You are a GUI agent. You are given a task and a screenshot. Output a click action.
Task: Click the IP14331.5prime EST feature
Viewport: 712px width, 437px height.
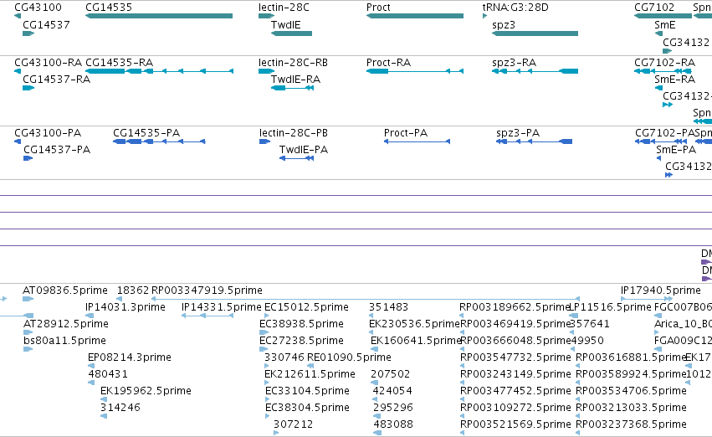(x=207, y=316)
